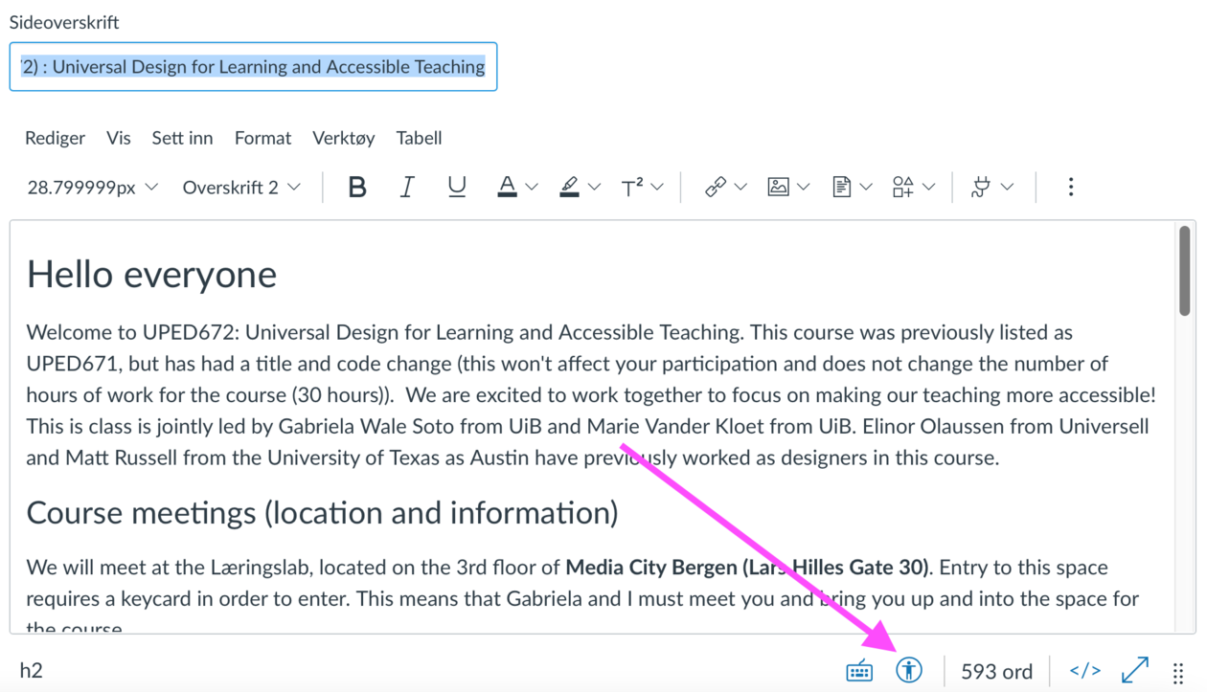Open the accessibility checker
Viewport: 1207px width, 692px height.
pyautogui.click(x=909, y=670)
